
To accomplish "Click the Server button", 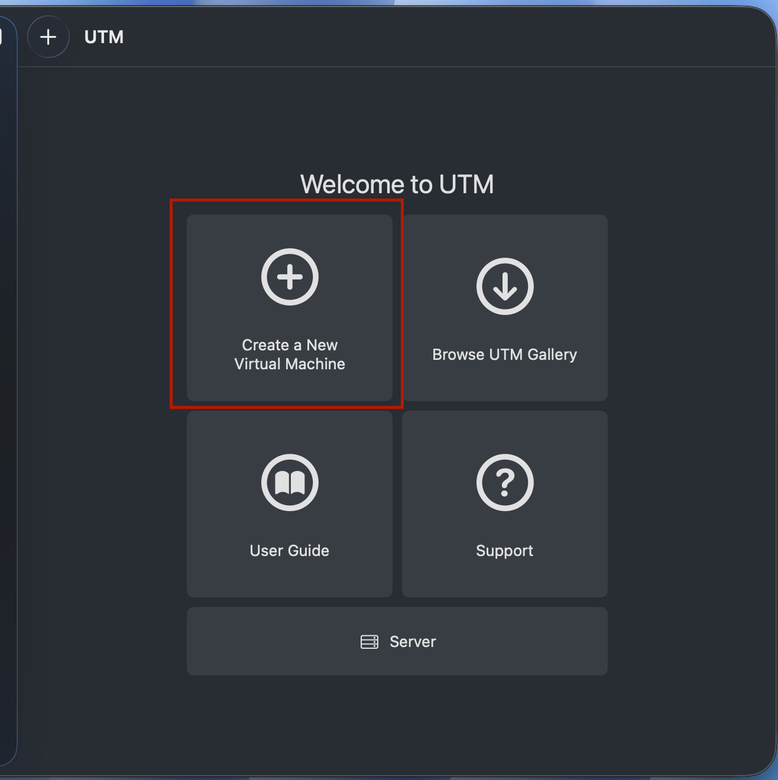I will tap(397, 641).
